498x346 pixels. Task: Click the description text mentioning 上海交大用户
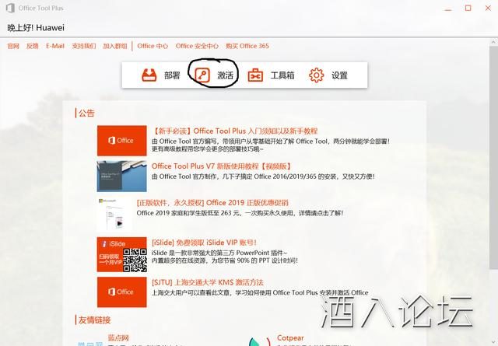pyautogui.click(x=260, y=292)
